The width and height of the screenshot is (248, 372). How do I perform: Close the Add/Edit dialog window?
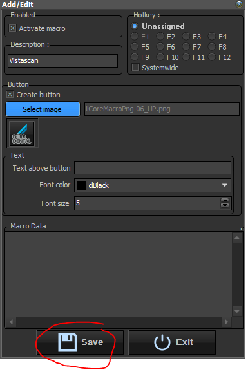[x=239, y=4]
